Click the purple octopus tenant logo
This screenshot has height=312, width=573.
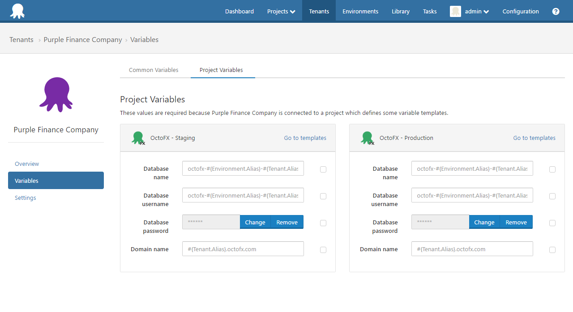tap(56, 94)
